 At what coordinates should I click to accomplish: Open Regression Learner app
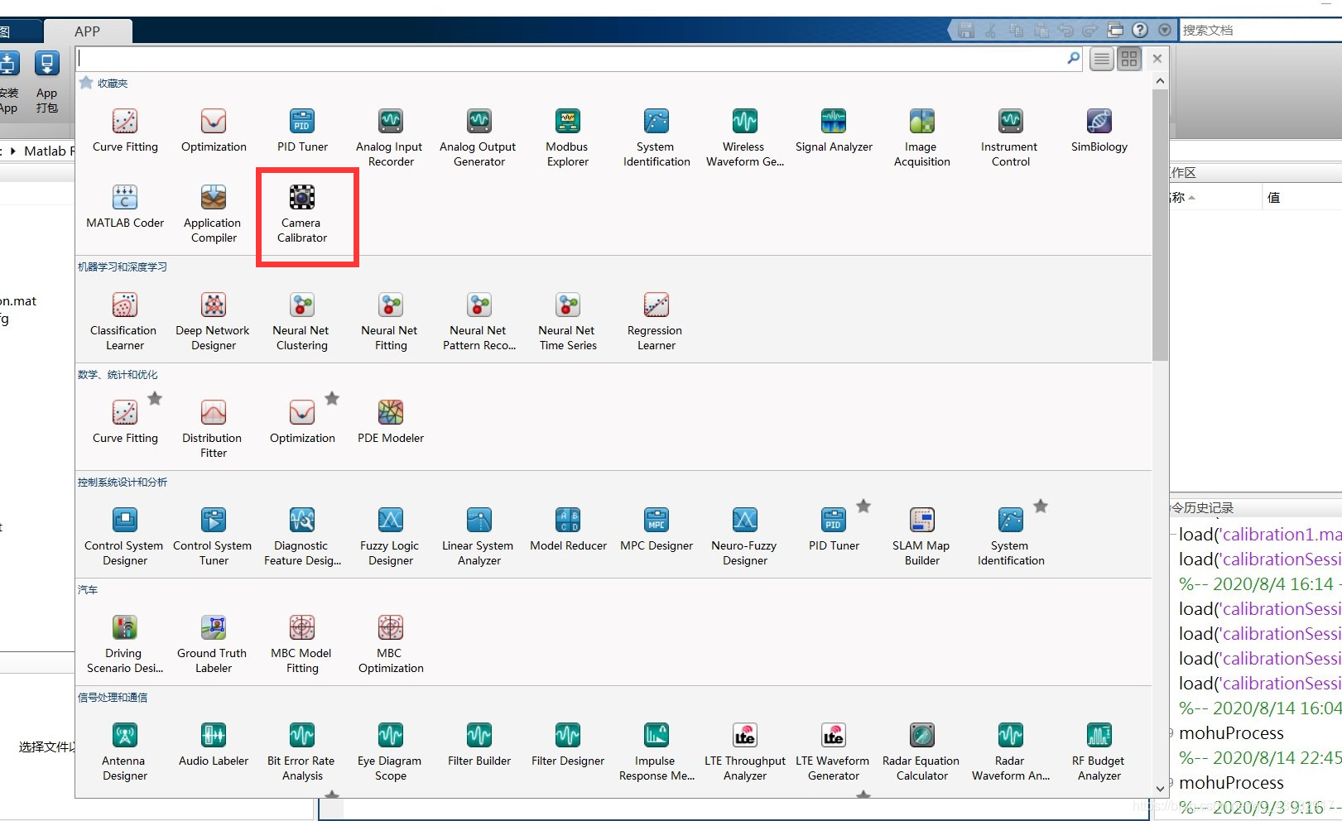(x=655, y=321)
